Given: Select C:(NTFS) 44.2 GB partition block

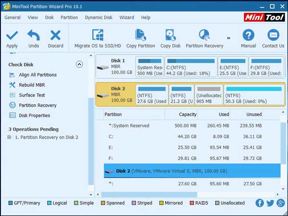Looking at the screenshot, I should (191, 67).
